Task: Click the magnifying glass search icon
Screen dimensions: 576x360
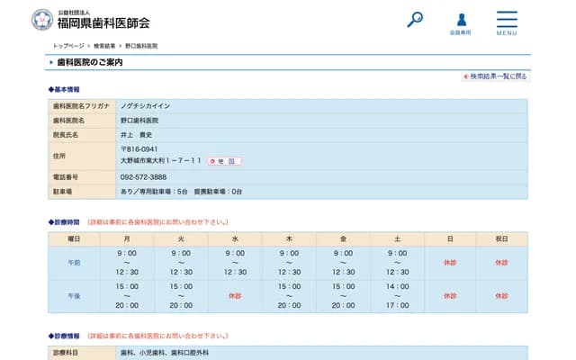Action: coord(415,19)
